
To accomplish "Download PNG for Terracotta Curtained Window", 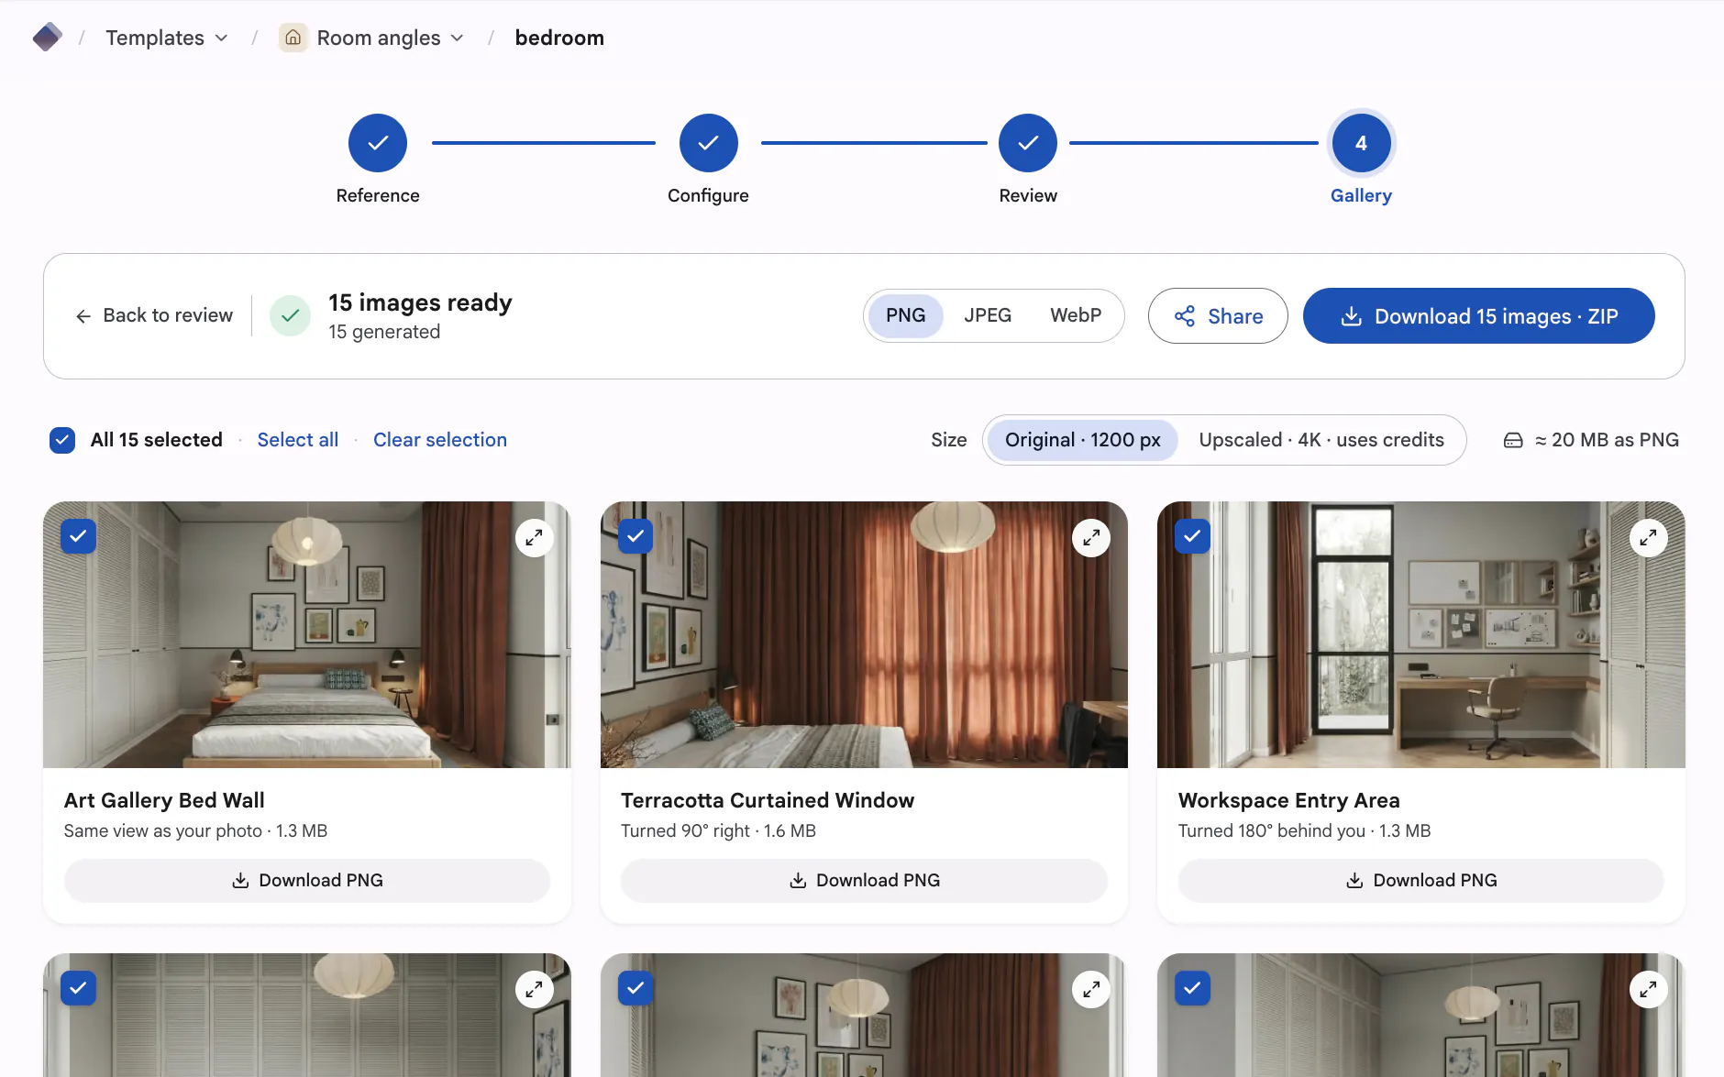I will pos(864,881).
